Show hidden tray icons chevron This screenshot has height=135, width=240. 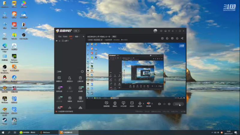tap(212, 133)
